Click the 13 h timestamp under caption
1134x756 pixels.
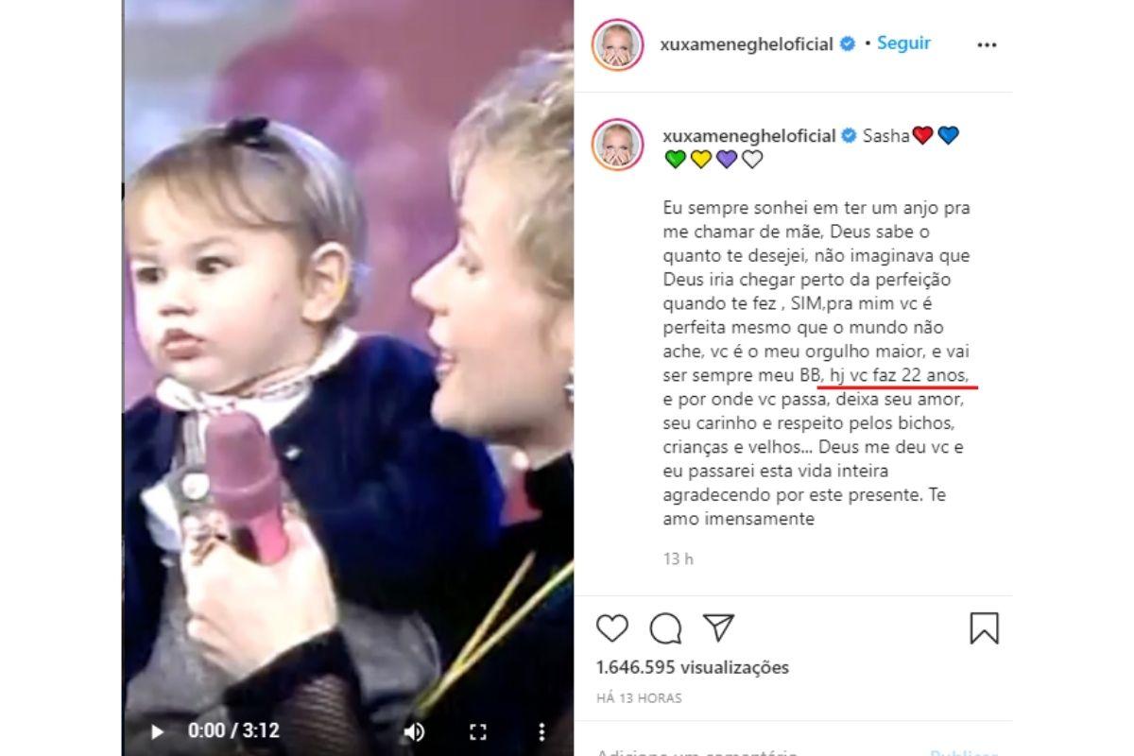point(678,558)
